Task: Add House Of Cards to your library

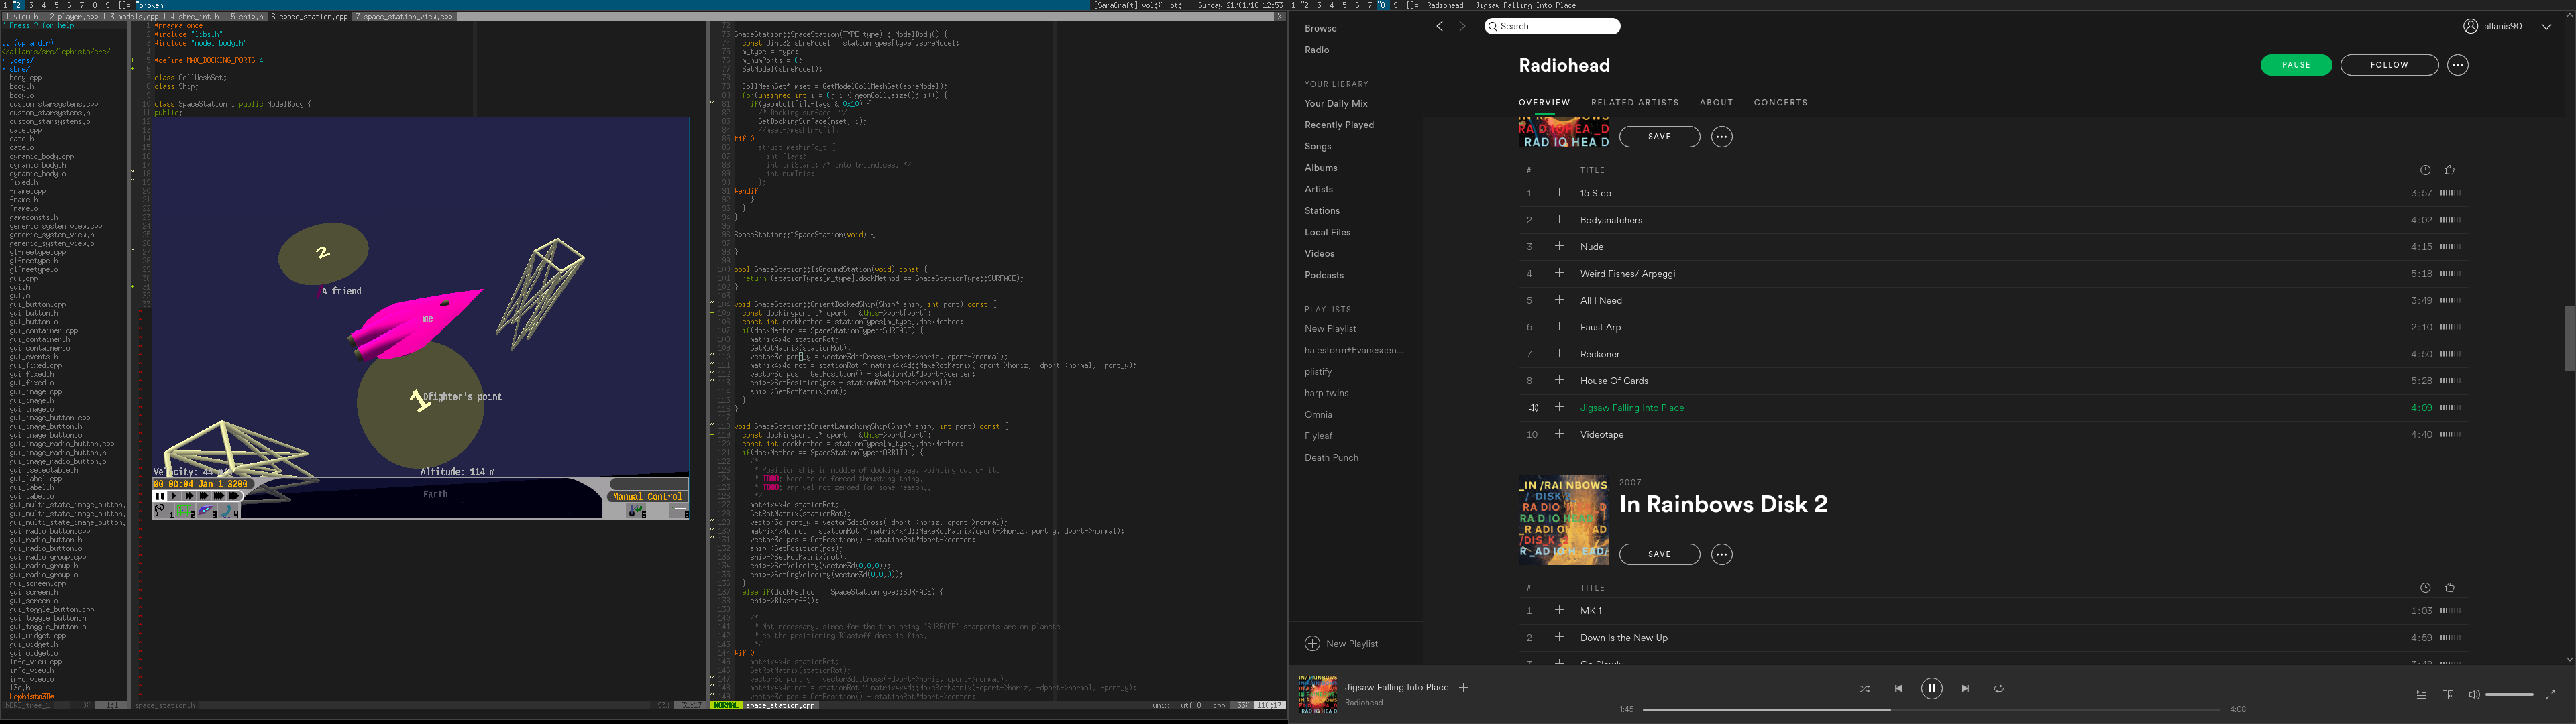Action: pyautogui.click(x=1558, y=381)
